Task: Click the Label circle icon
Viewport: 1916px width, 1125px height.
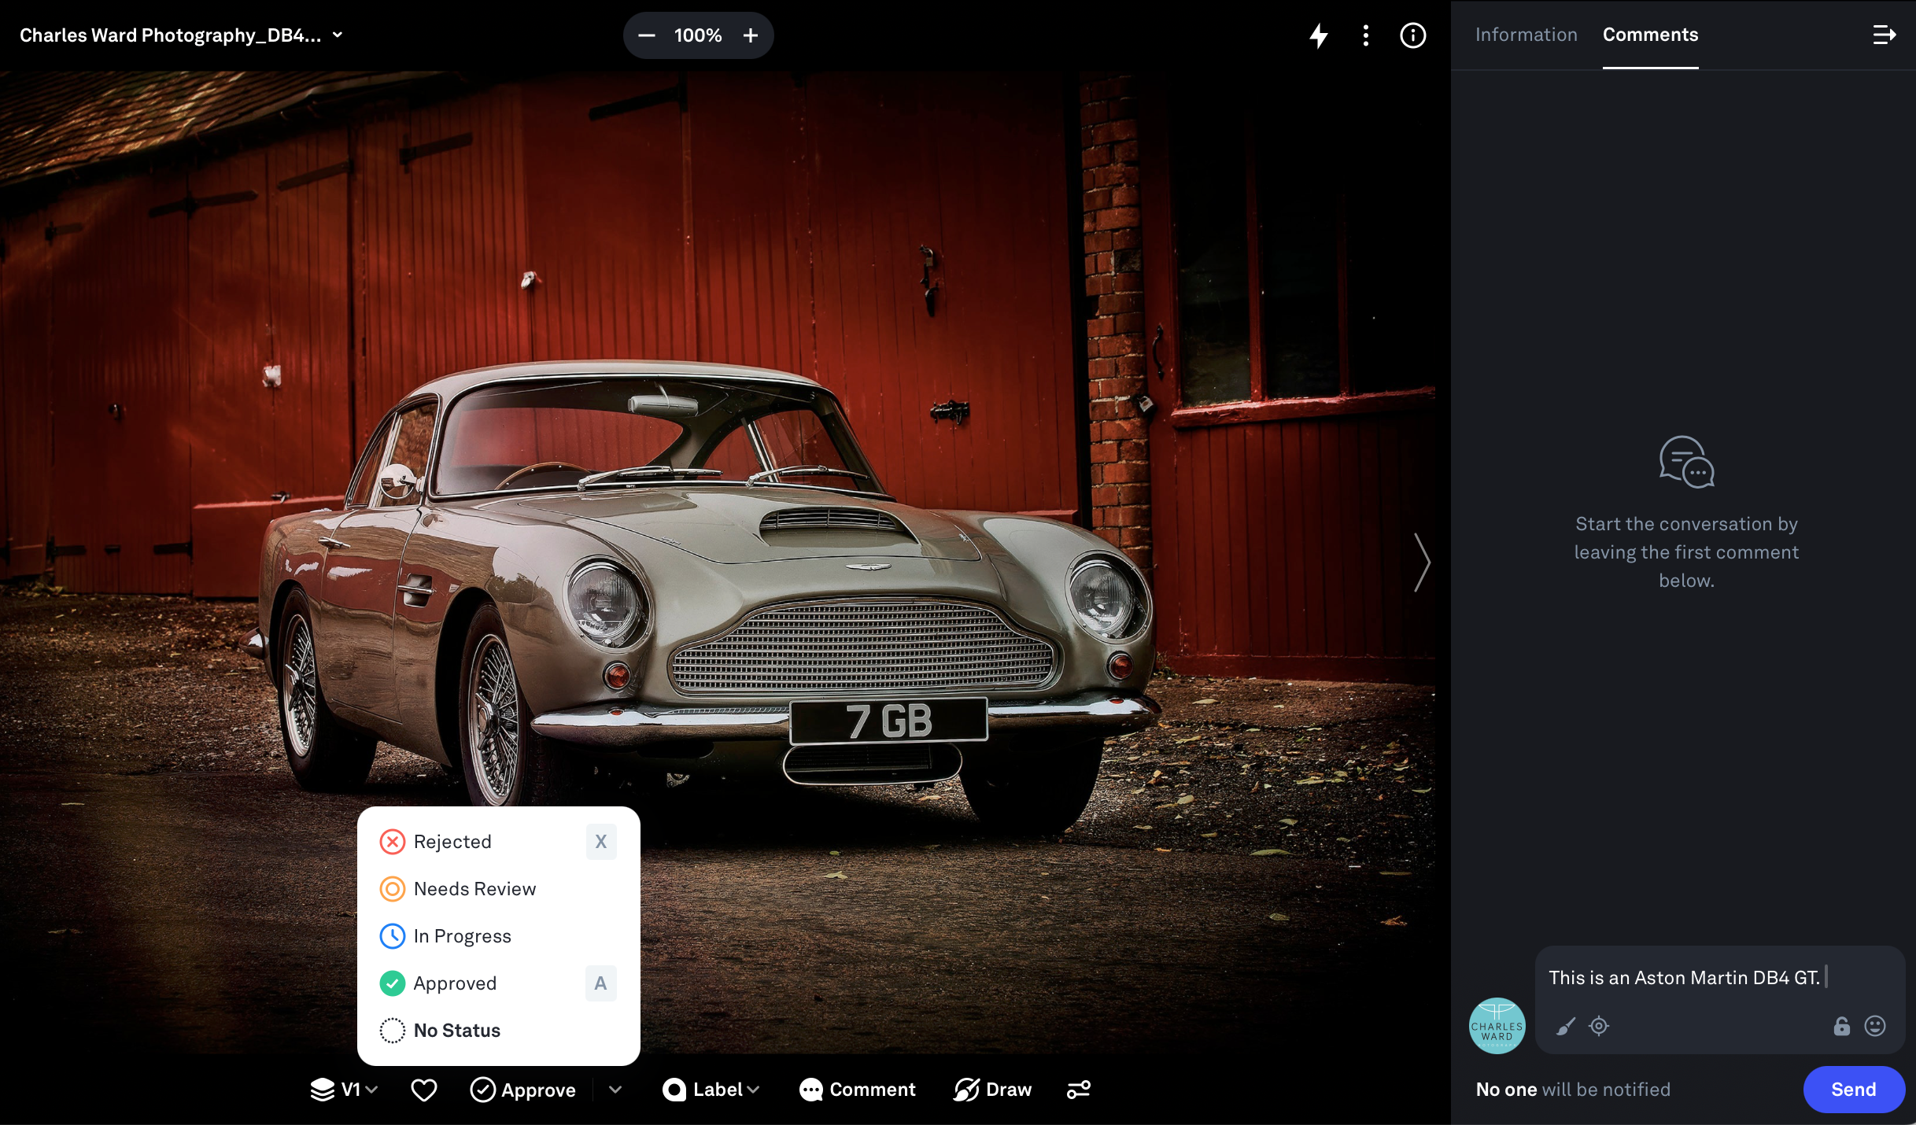Action: 674,1090
